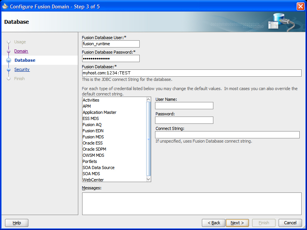Click the Domain step bullet icon
This screenshot has height=230, width=307.
point(8,51)
